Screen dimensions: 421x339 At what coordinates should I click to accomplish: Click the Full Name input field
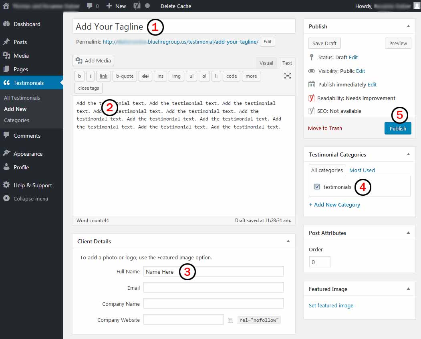(x=213, y=271)
